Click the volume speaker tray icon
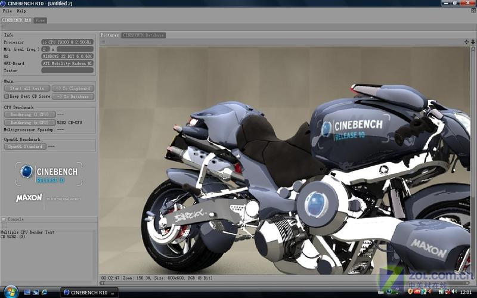The image size is (477, 298). click(454, 292)
